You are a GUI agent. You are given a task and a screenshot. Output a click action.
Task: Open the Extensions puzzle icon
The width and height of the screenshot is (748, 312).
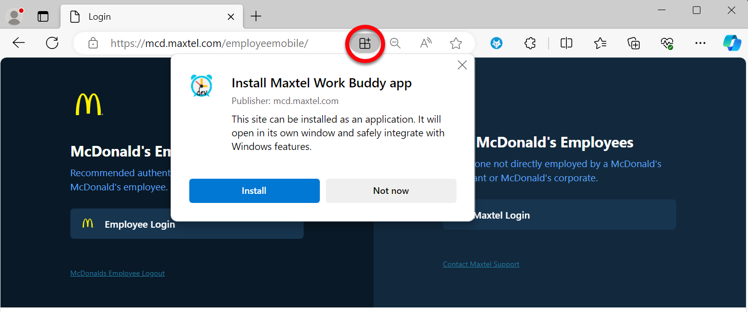point(530,43)
